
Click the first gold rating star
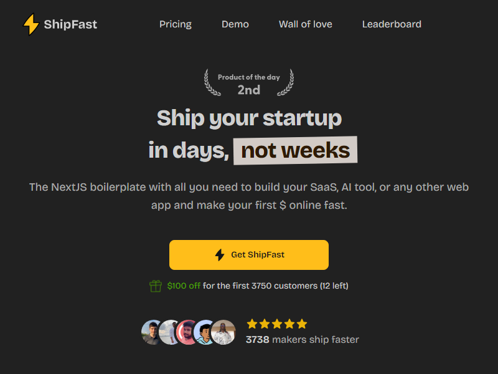(x=252, y=324)
